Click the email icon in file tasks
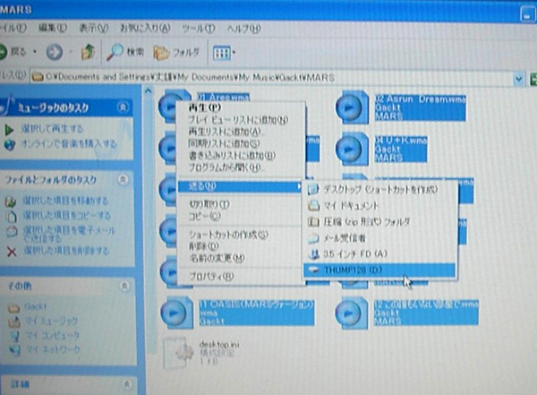The height and width of the screenshot is (395, 537). (x=12, y=231)
